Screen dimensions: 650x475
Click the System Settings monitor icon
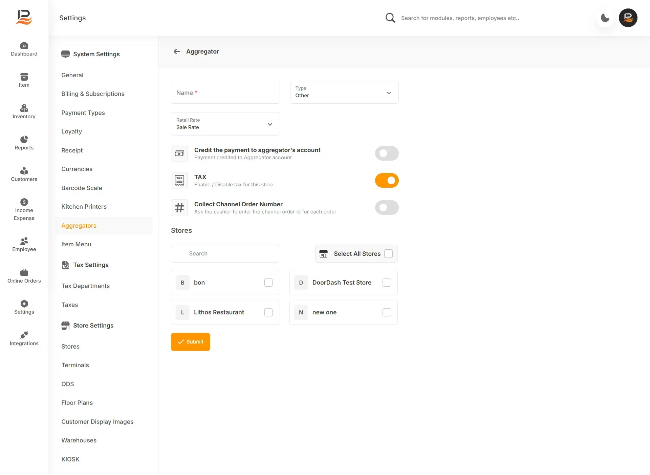[65, 54]
